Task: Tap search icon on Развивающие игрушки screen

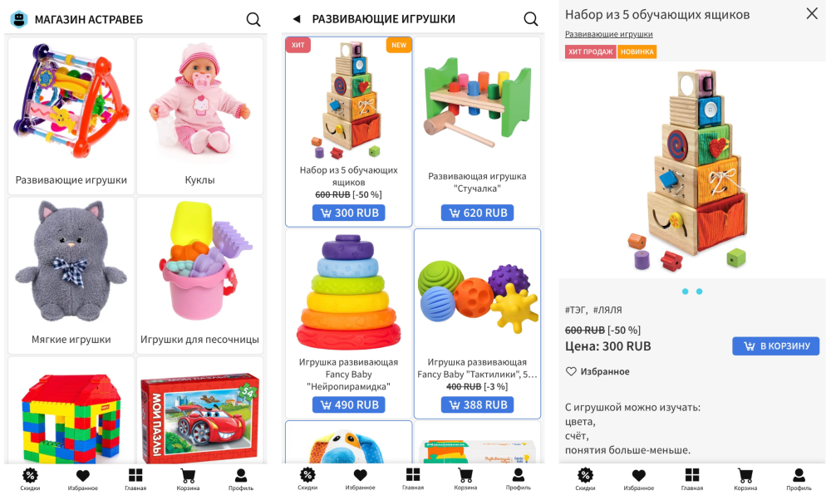Action: (530, 19)
